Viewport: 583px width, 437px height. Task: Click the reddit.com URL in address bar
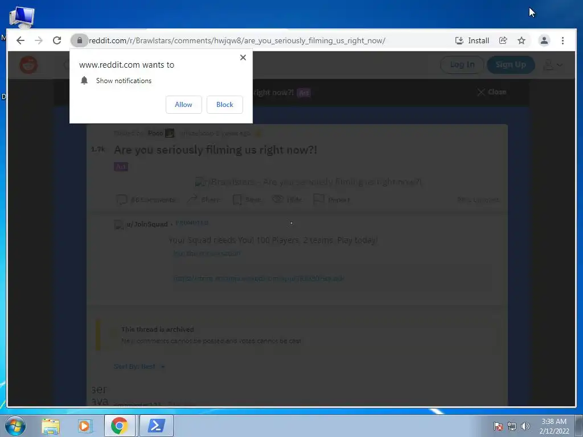click(237, 40)
